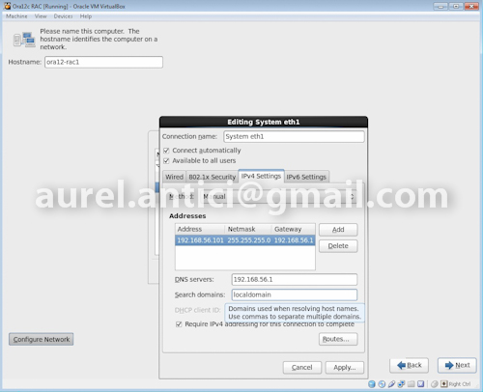Screen dimensions: 483x392
Task: Open the View menu
Action: (41, 16)
